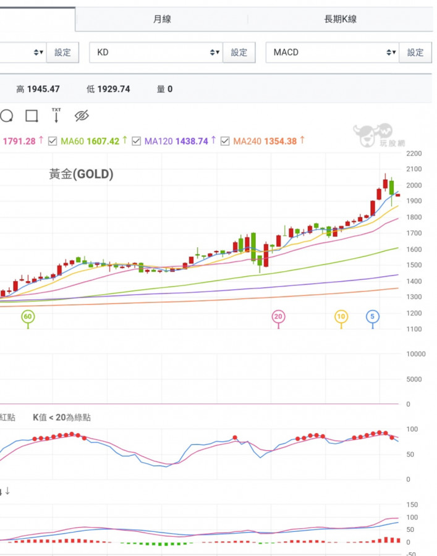The width and height of the screenshot is (437, 556).
Task: Click the green 60 MA marker pin
Action: pyautogui.click(x=27, y=317)
